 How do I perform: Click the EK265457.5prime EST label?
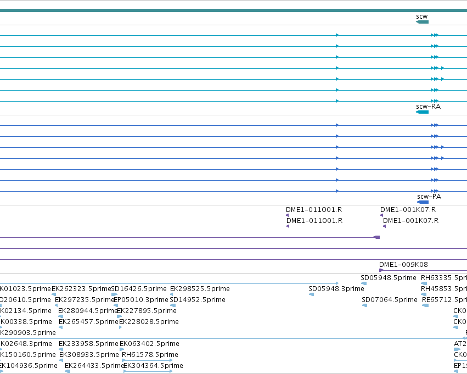[88, 322]
